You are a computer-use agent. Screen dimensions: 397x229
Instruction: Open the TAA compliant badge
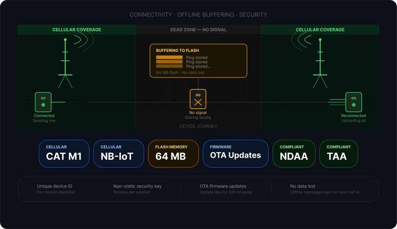click(x=339, y=154)
